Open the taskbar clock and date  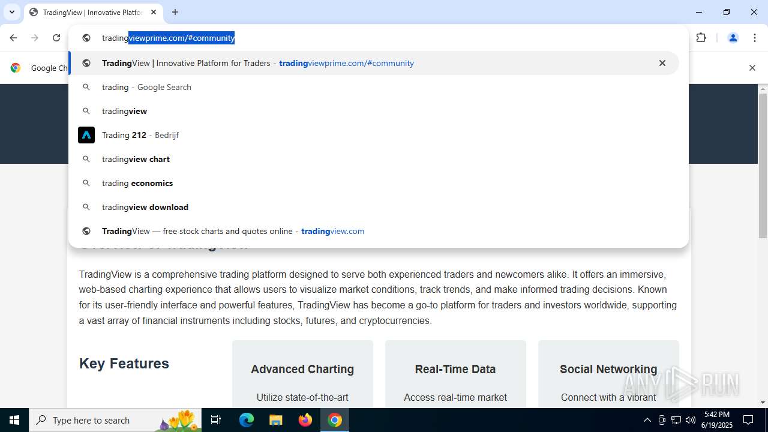717,420
